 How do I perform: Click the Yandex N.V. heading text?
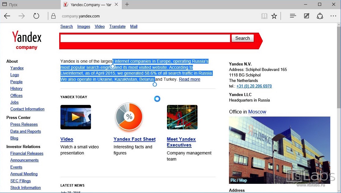click(x=240, y=64)
